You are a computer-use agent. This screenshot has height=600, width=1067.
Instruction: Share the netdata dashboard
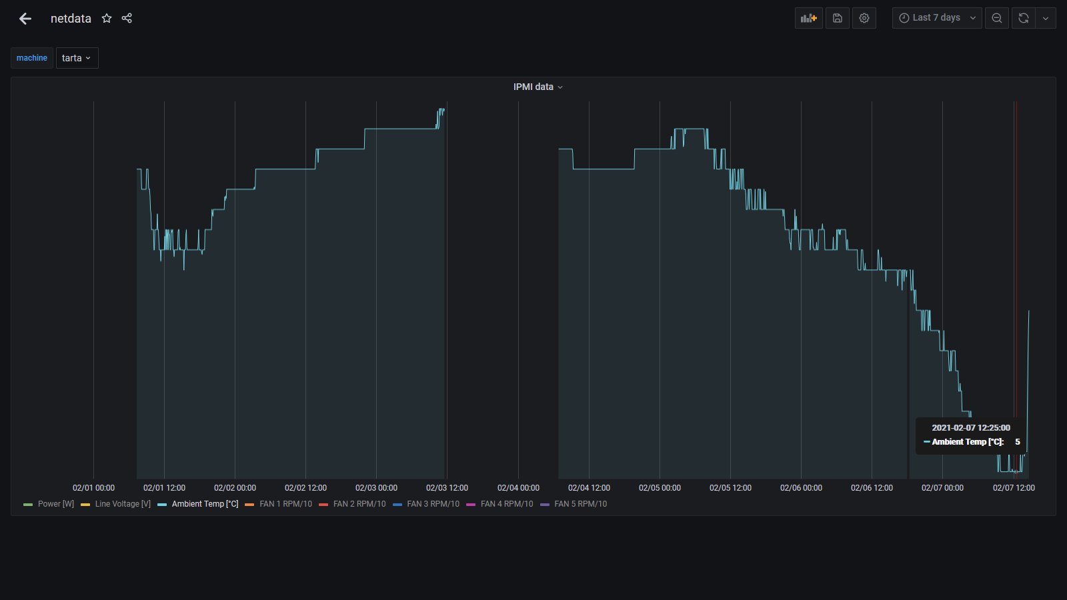pyautogui.click(x=127, y=18)
